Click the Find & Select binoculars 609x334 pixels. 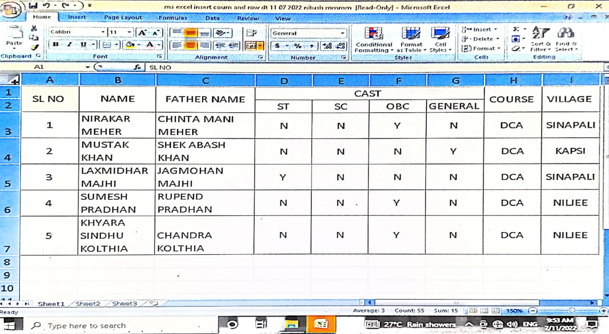click(x=566, y=39)
